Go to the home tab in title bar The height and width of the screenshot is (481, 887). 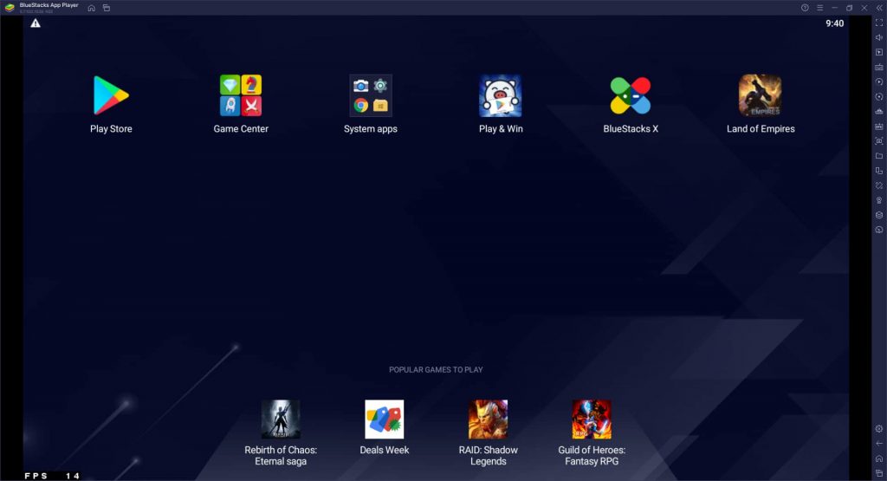click(92, 8)
